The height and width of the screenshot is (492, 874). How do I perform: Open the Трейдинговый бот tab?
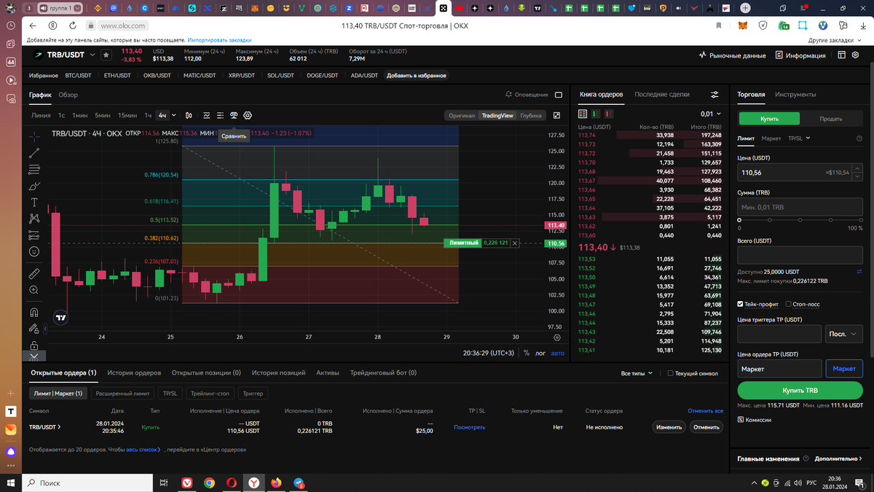click(x=383, y=372)
